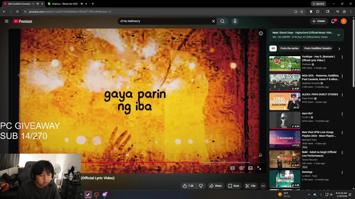Bookmark this page with the star
The height and width of the screenshot is (199, 355).
[x=302, y=12]
